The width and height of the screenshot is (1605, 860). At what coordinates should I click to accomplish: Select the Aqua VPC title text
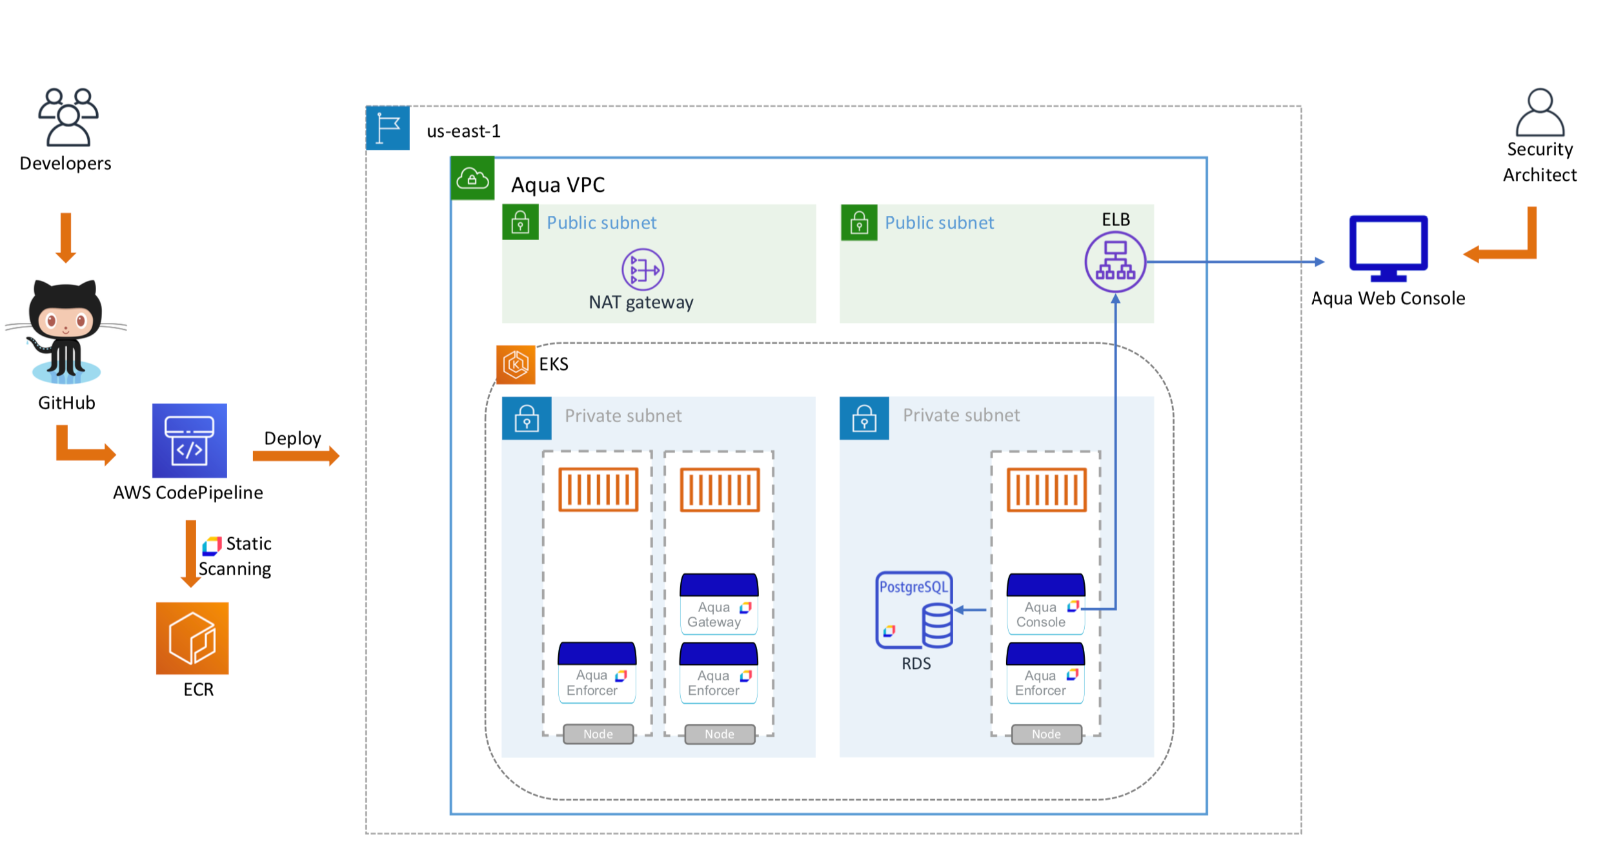pos(558,185)
